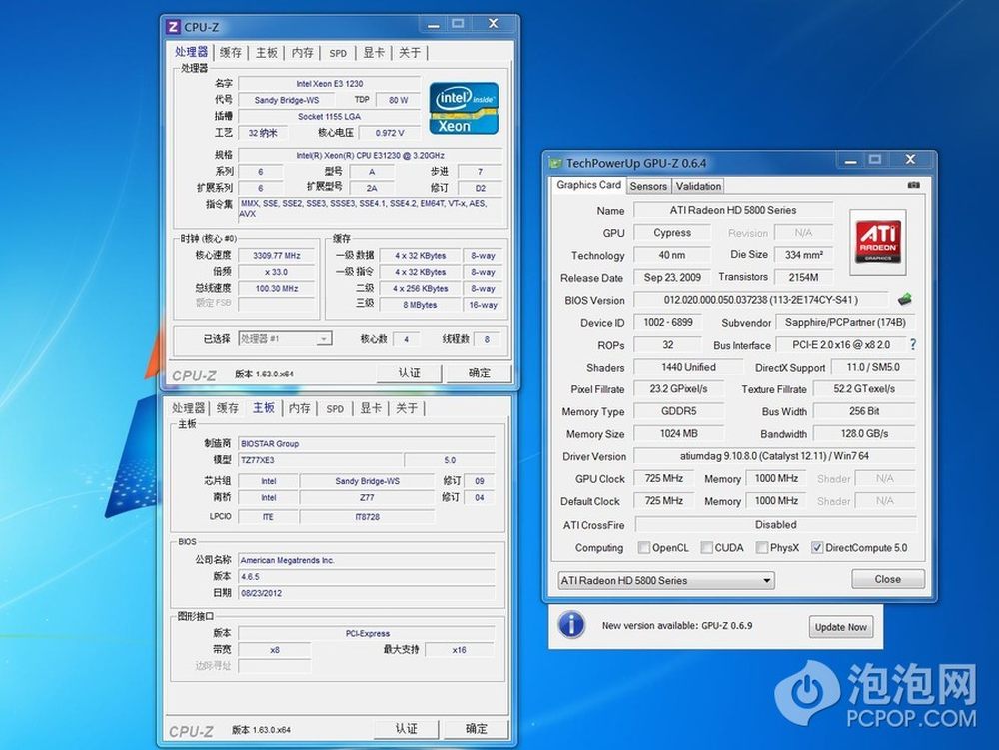Image resolution: width=999 pixels, height=750 pixels.
Task: Click the graphics interface version PCI-Express
Action: 367,633
